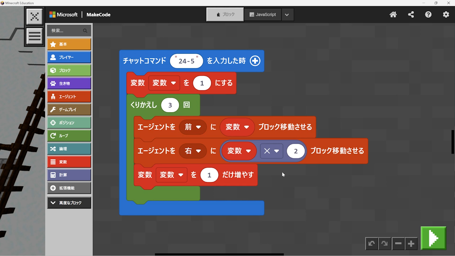This screenshot has height=256, width=455.
Task: Click the 検索 search field
Action: tap(66, 31)
